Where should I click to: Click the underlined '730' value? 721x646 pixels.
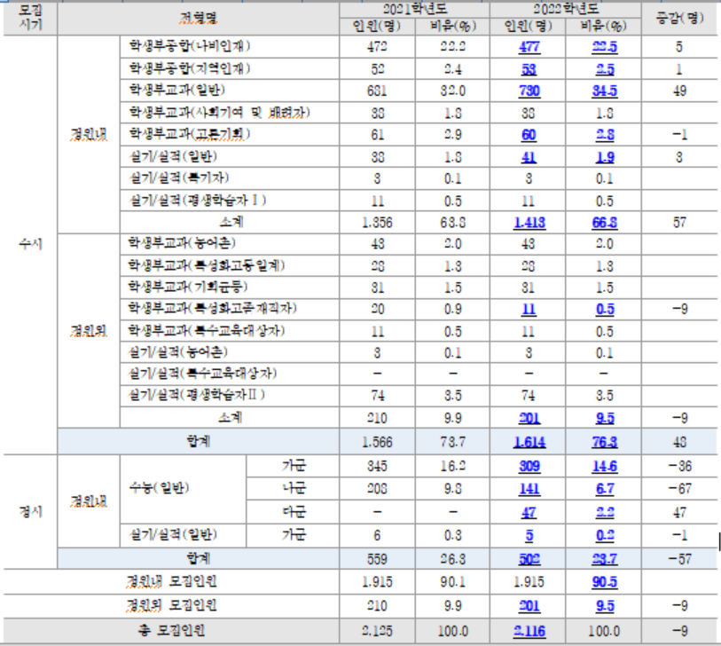pos(529,91)
